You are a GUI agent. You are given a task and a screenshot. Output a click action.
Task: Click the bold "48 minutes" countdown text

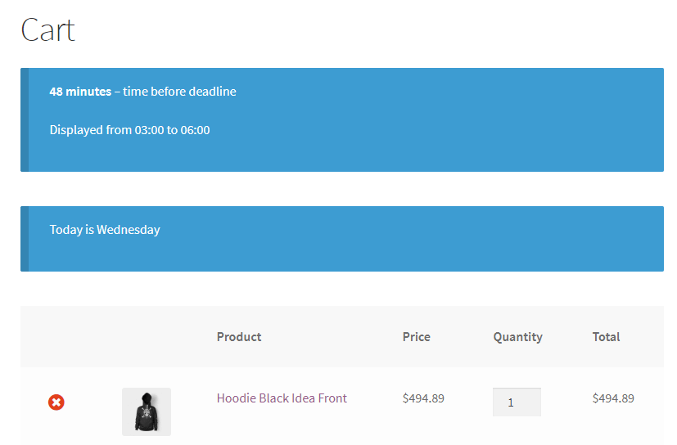click(80, 92)
